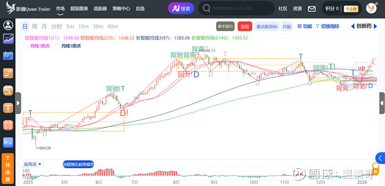Image resolution: width=385 pixels, height=186 pixels.
Task: Open the sidebar line chart icon
Action: coord(8,39)
